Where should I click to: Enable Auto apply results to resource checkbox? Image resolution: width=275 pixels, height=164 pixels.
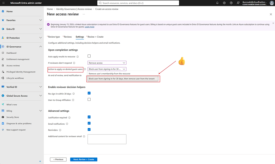89,56
